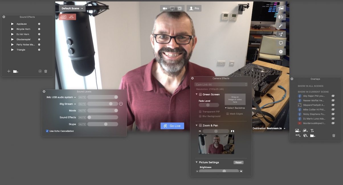343x185 pixels.
Task: Click the Go Live button
Action: tap(172, 126)
